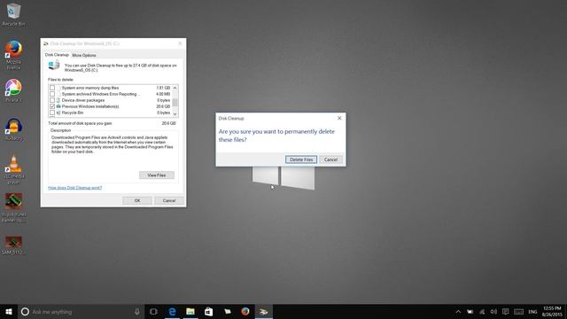567x319 pixels.
Task: Confirm with the Delete Files button
Action: pos(301,159)
